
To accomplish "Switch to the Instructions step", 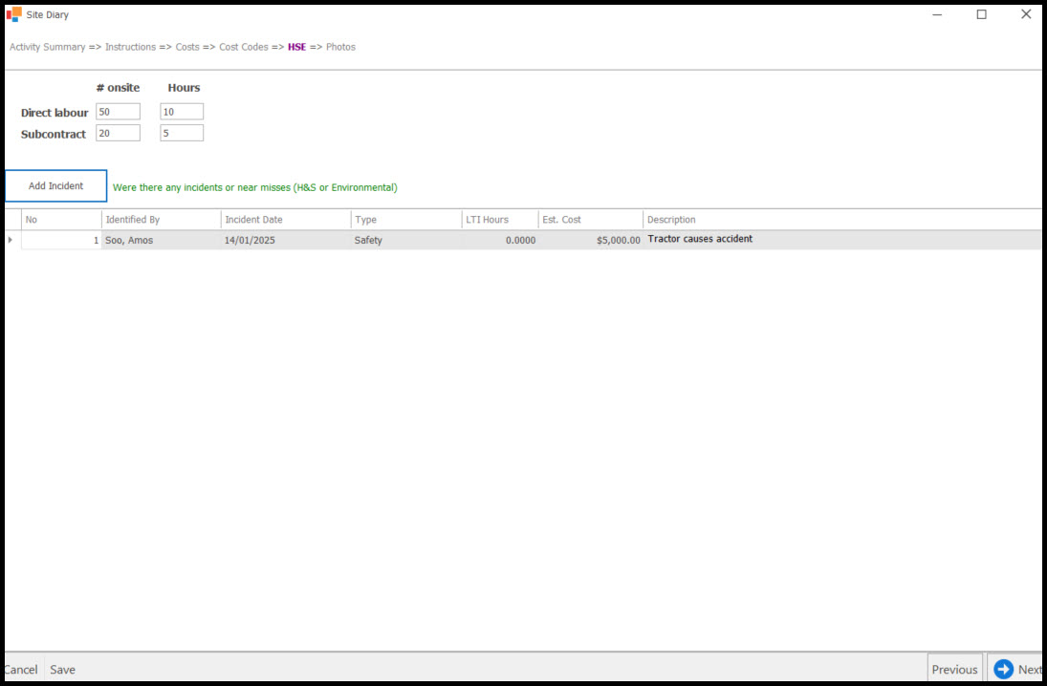I will pos(130,47).
